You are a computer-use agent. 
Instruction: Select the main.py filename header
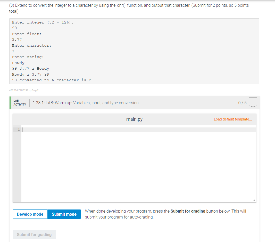134,119
